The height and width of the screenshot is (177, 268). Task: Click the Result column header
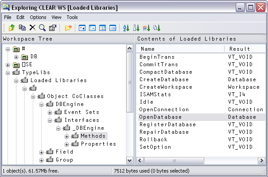point(240,49)
